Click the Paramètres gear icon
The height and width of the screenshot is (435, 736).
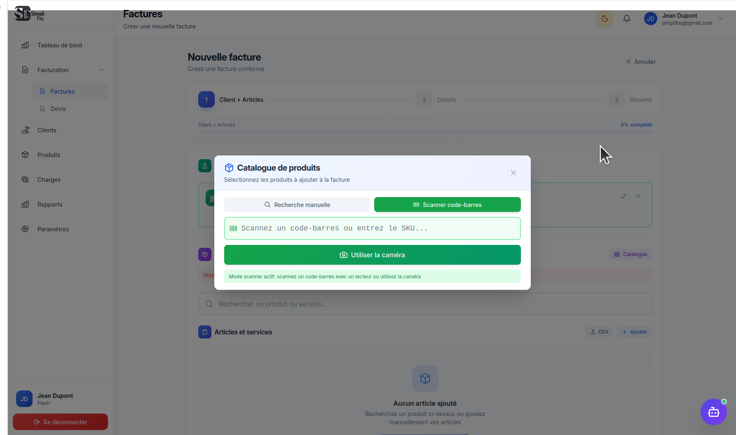click(25, 229)
